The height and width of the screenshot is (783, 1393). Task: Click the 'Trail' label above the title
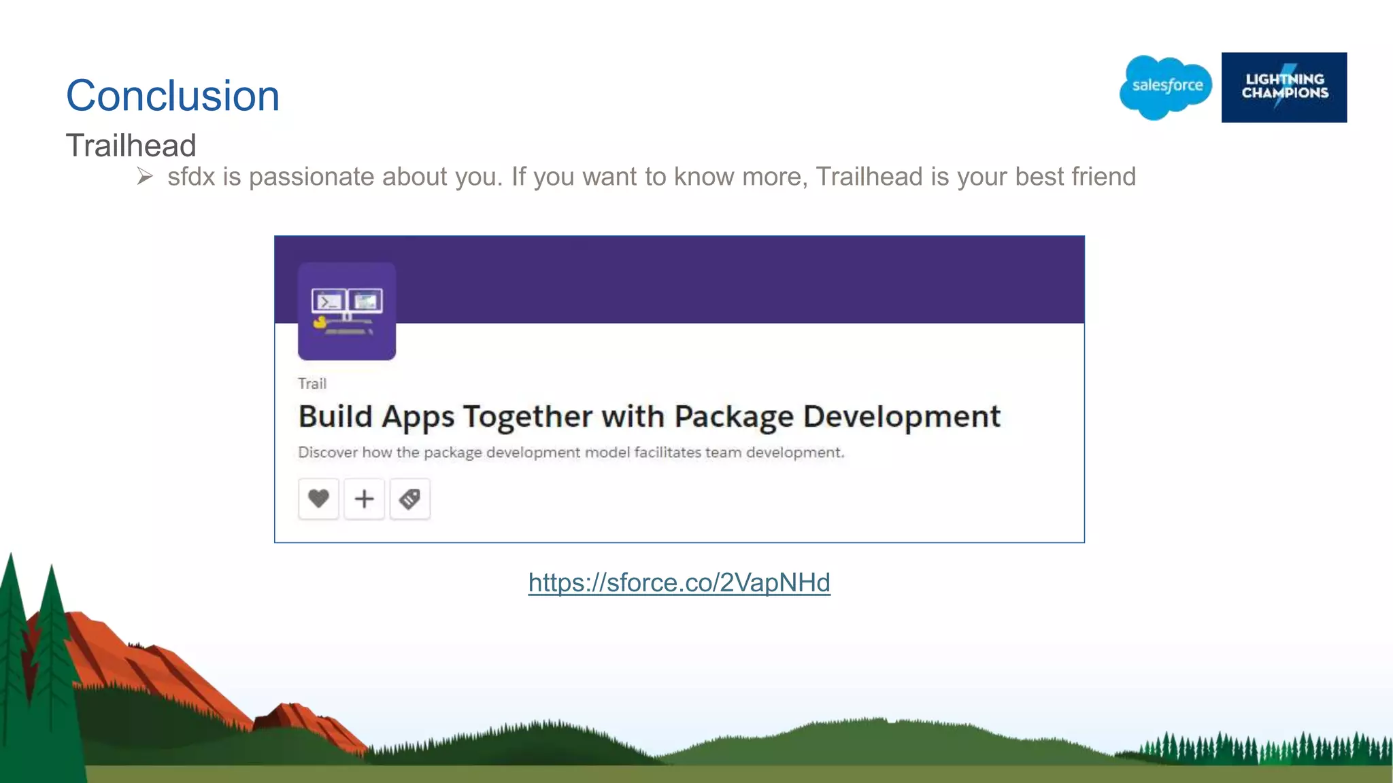tap(312, 383)
